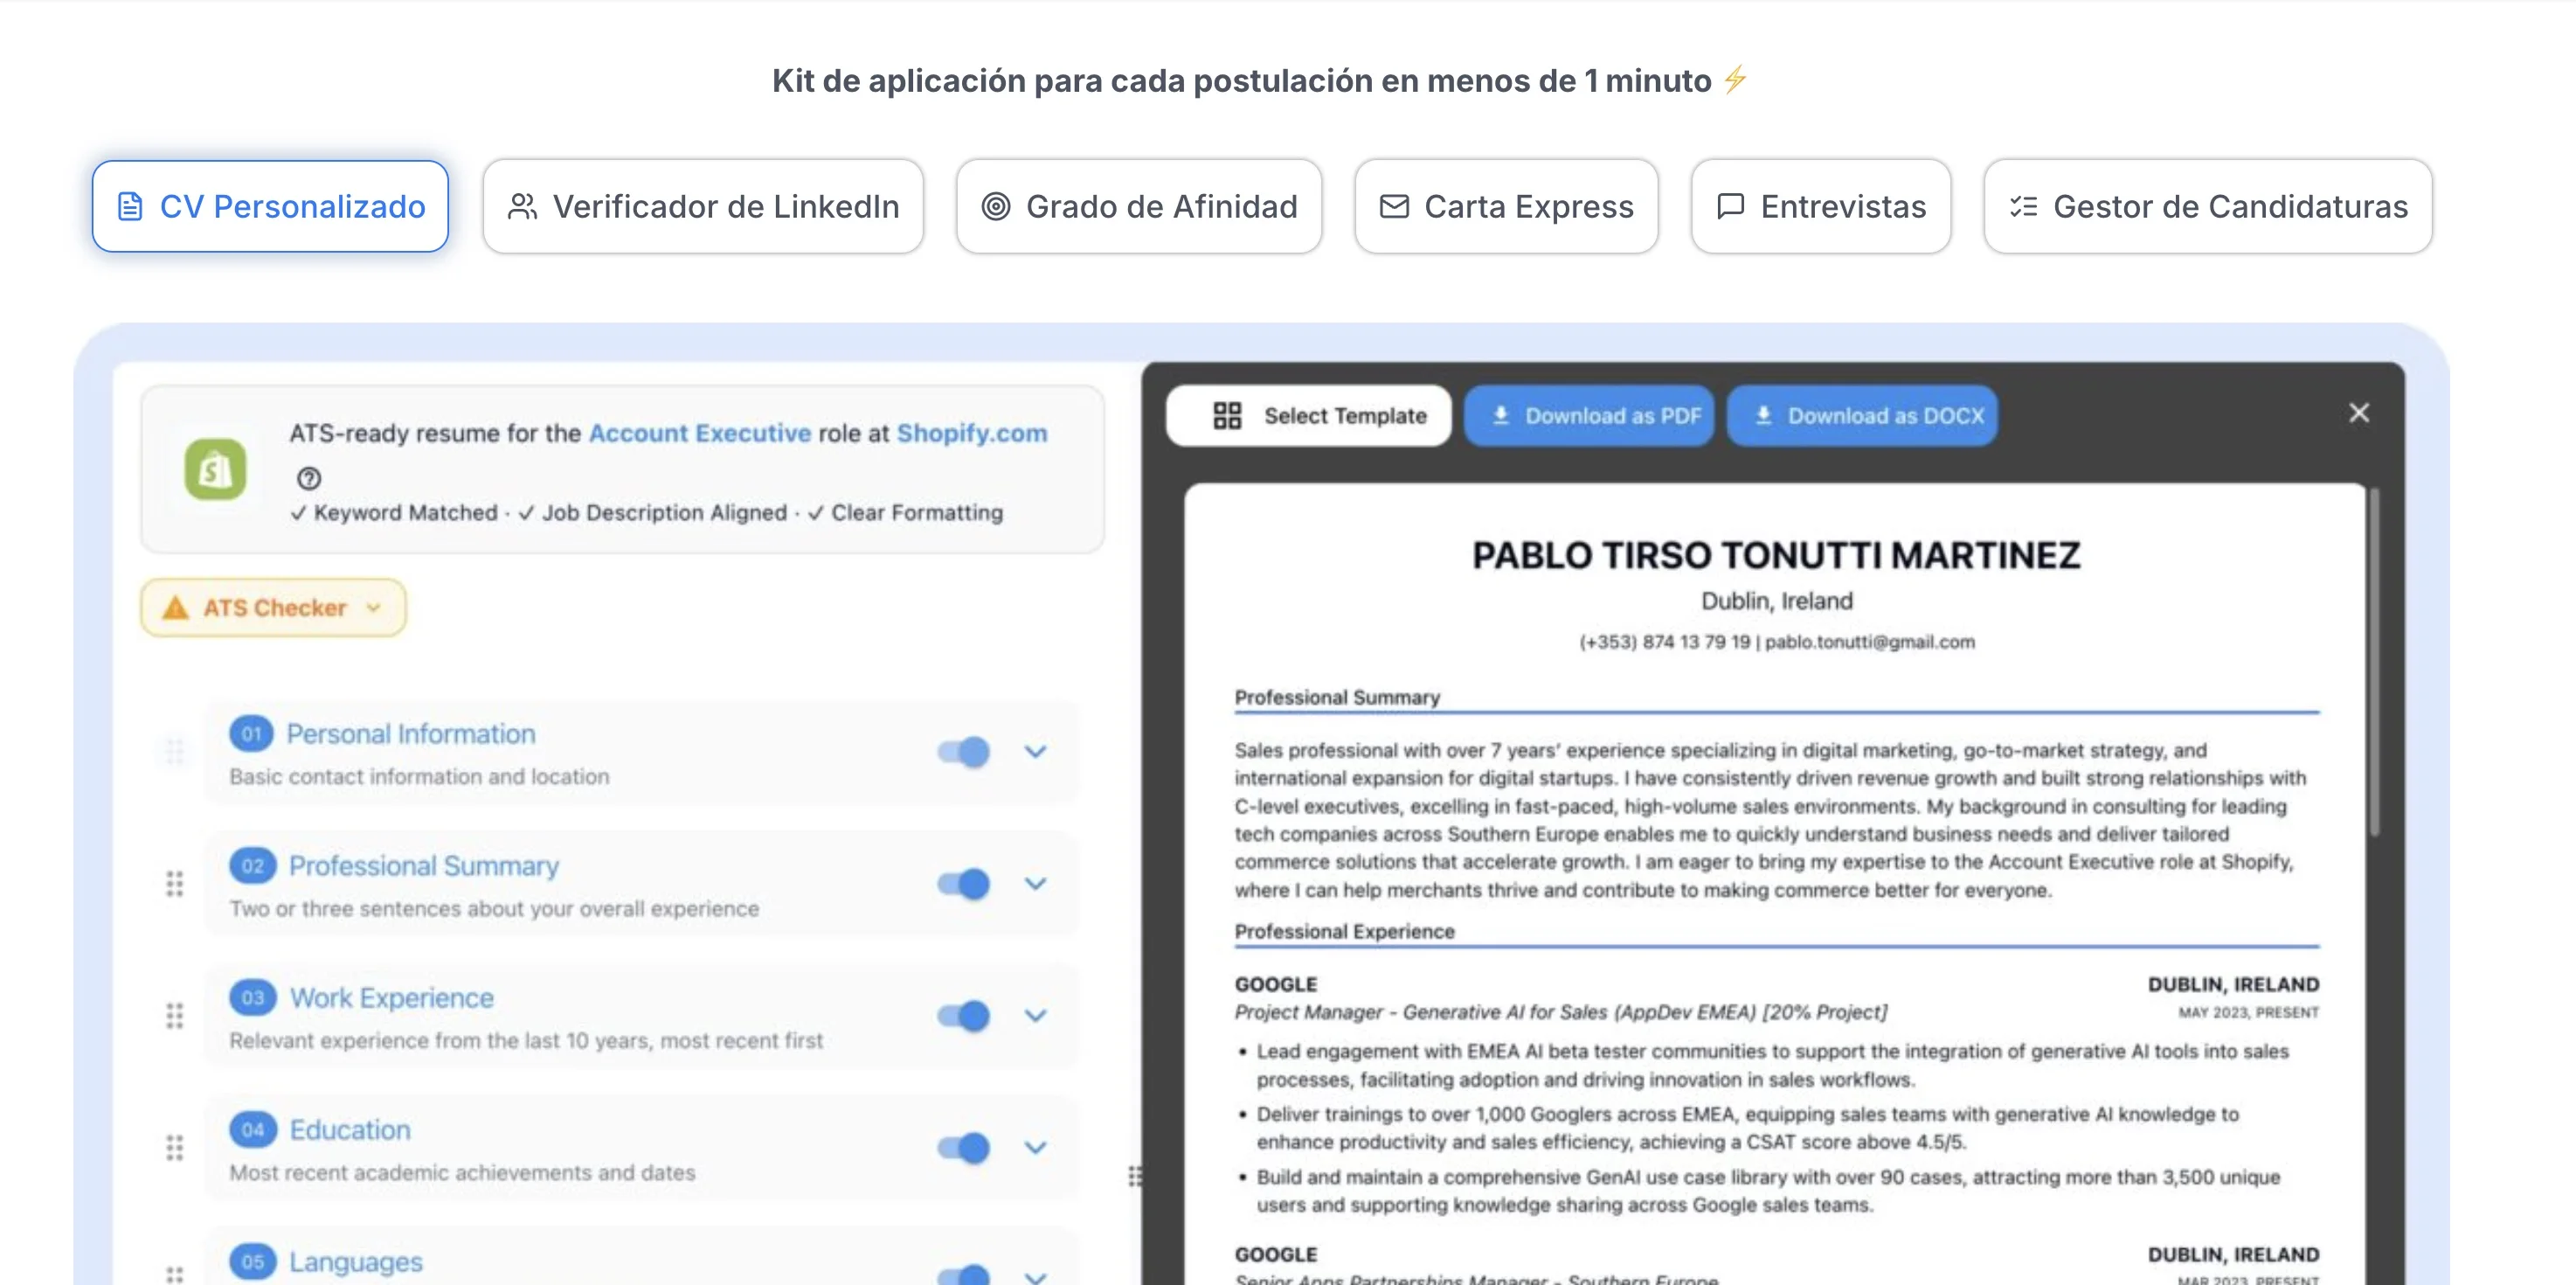
Task: Click drag handle beside Education
Action: point(175,1147)
